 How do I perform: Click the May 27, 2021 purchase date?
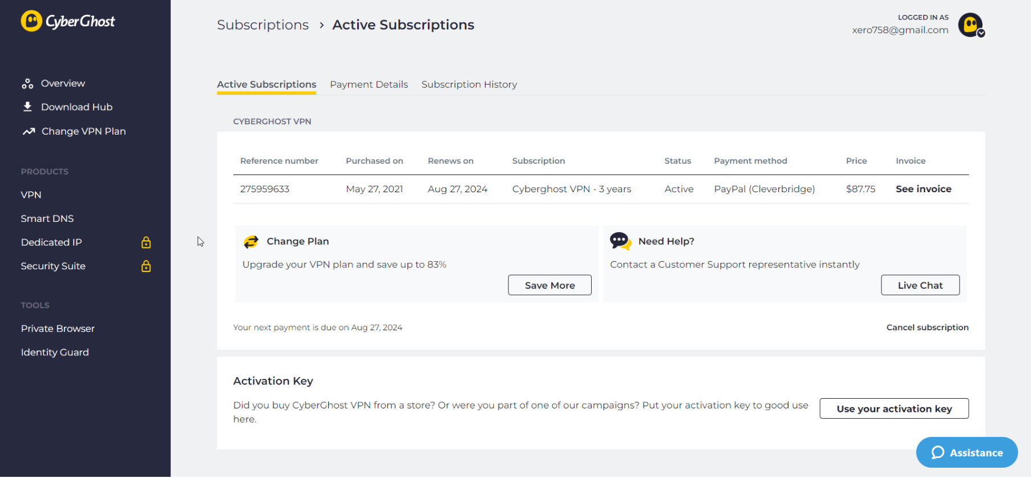tap(374, 189)
